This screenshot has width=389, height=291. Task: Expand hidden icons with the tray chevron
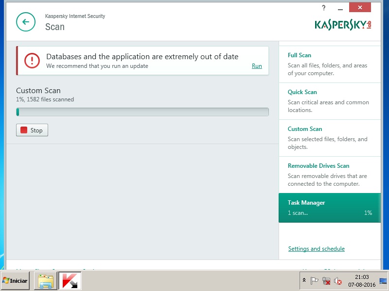point(304,280)
